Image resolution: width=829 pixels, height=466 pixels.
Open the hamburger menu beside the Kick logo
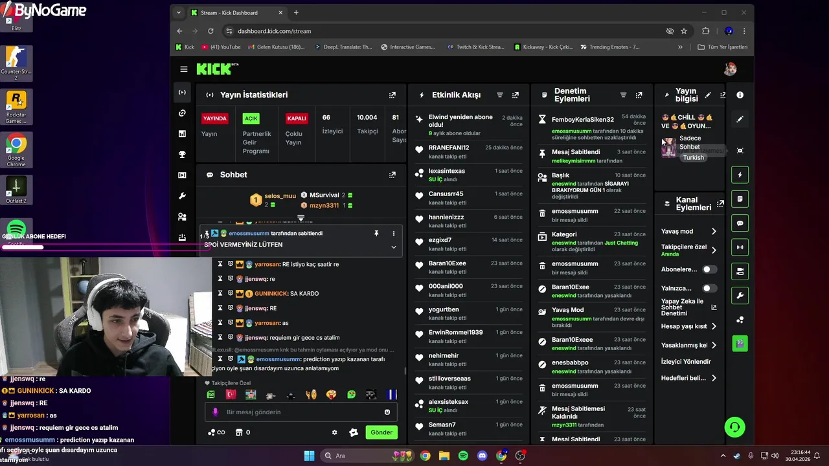point(184,69)
